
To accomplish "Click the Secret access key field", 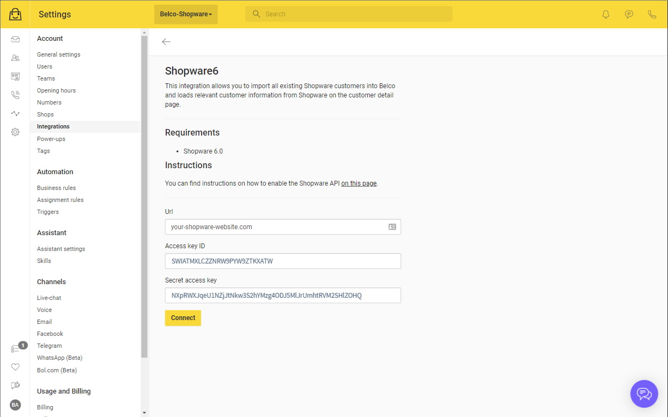I will pos(283,295).
